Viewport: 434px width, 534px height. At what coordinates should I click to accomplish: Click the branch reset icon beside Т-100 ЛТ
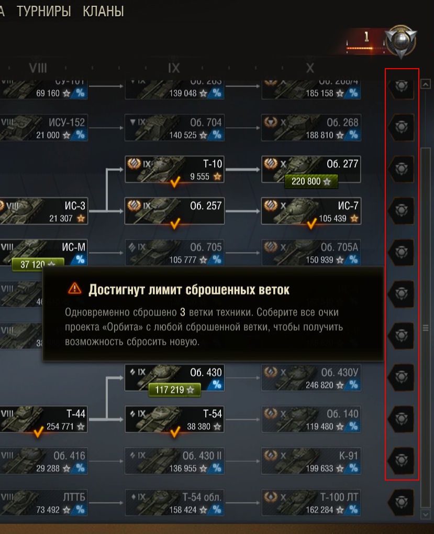[401, 503]
